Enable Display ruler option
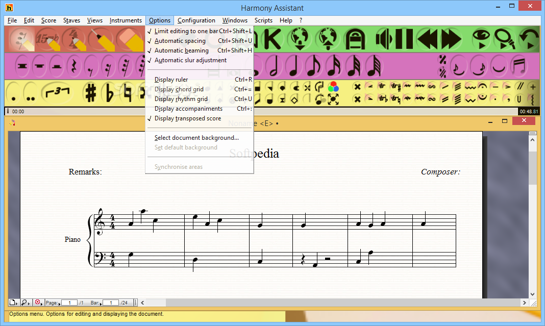The image size is (545, 326). [200, 80]
